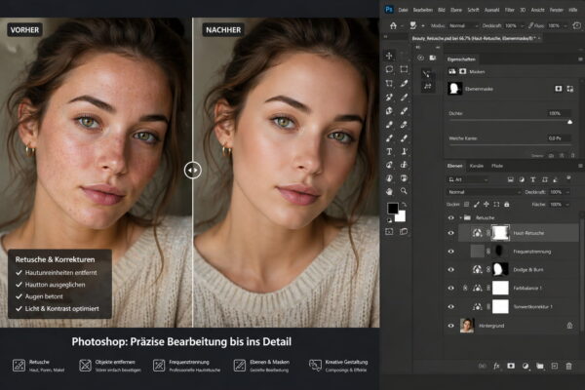Hide the Haut-Retusche layer

click(x=450, y=233)
